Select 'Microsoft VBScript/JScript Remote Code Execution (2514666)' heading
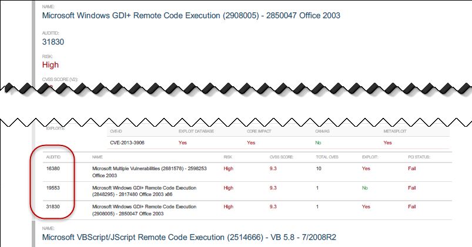The image size is (472, 247). point(189,238)
